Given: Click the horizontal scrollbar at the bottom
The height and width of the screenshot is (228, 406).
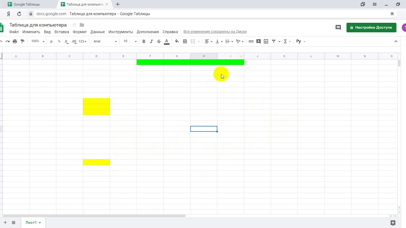Looking at the screenshot, I should [94, 216].
